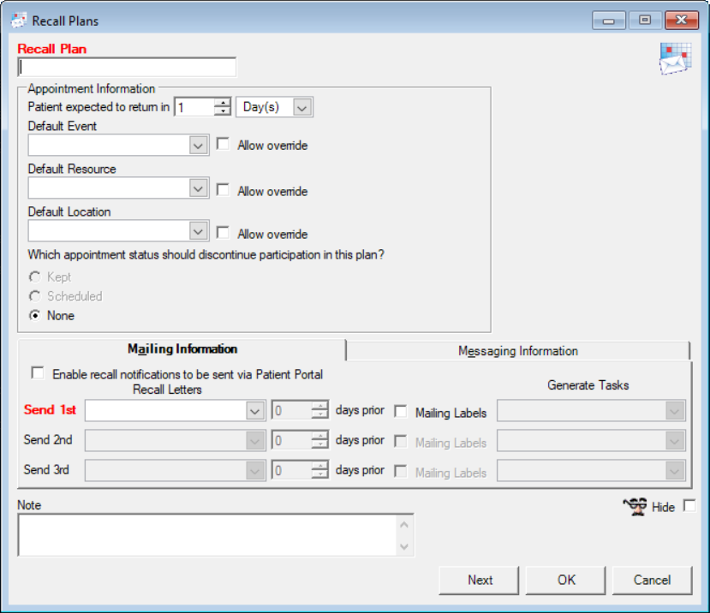Click inside the Note text area
The height and width of the screenshot is (613, 710).
click(208, 535)
